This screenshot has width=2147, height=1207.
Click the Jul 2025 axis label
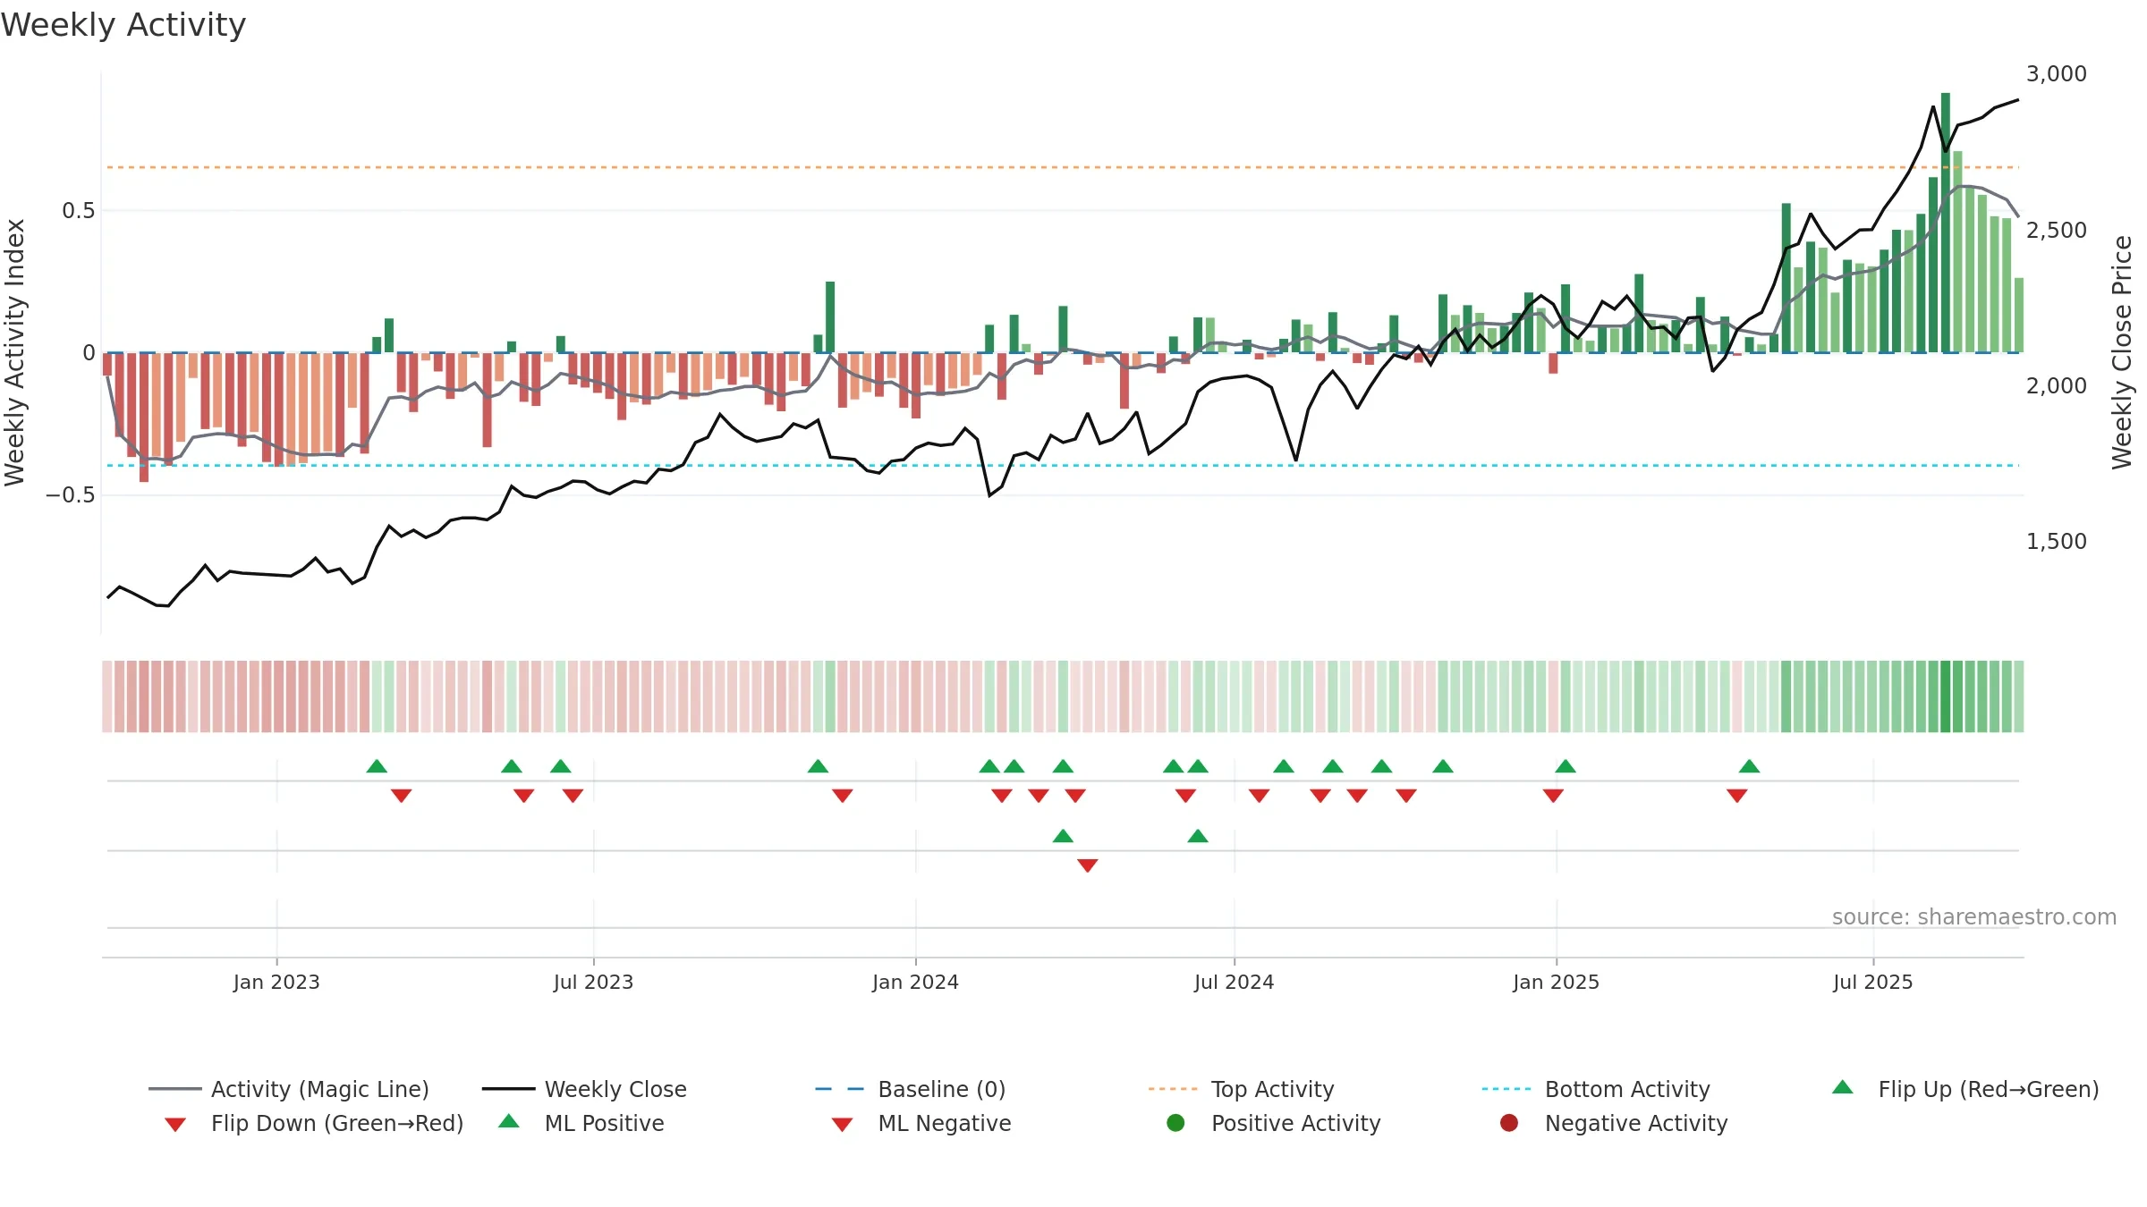(1872, 982)
